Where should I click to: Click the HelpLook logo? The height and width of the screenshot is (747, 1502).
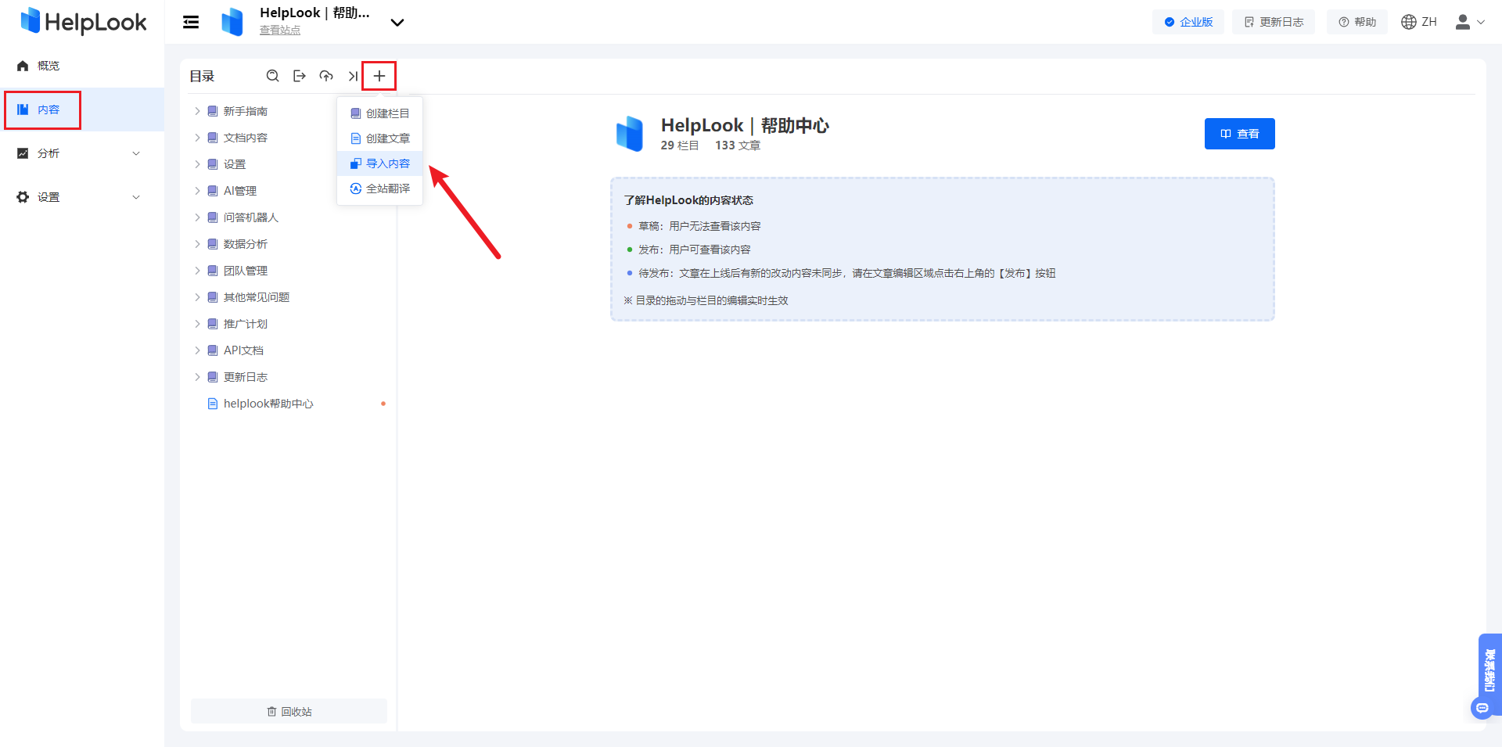[83, 22]
